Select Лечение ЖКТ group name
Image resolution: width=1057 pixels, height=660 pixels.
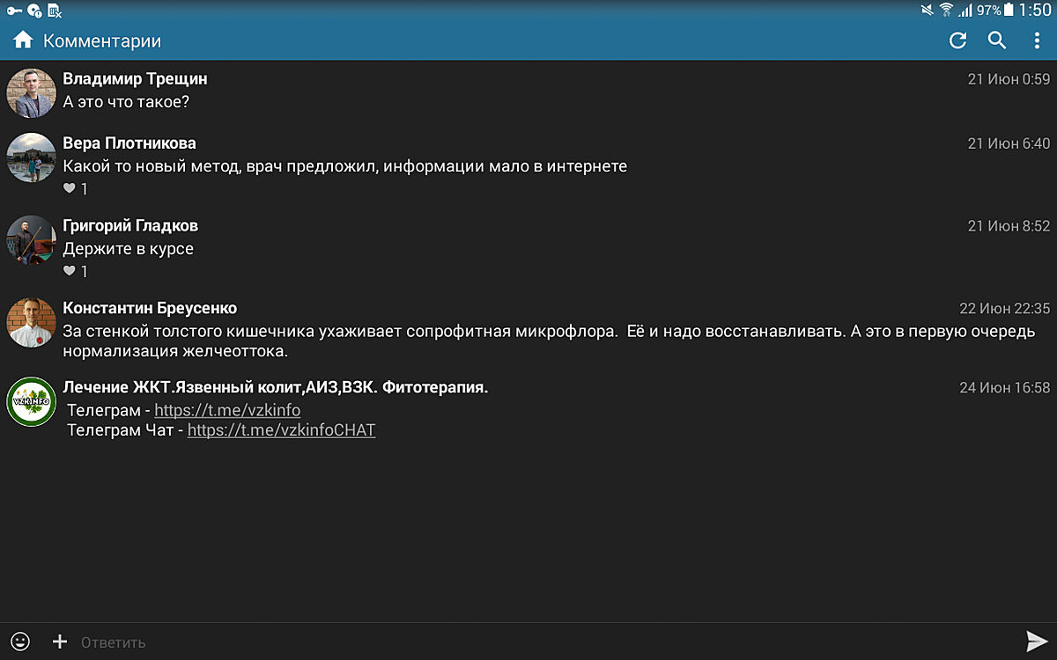pos(275,387)
